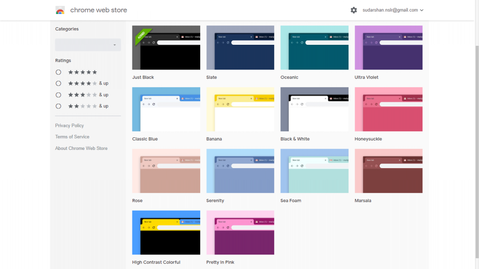Open the Categories dropdown box
This screenshot has width=479, height=269.
88,45
